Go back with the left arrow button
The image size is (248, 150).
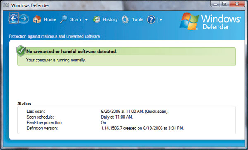coord(13,19)
